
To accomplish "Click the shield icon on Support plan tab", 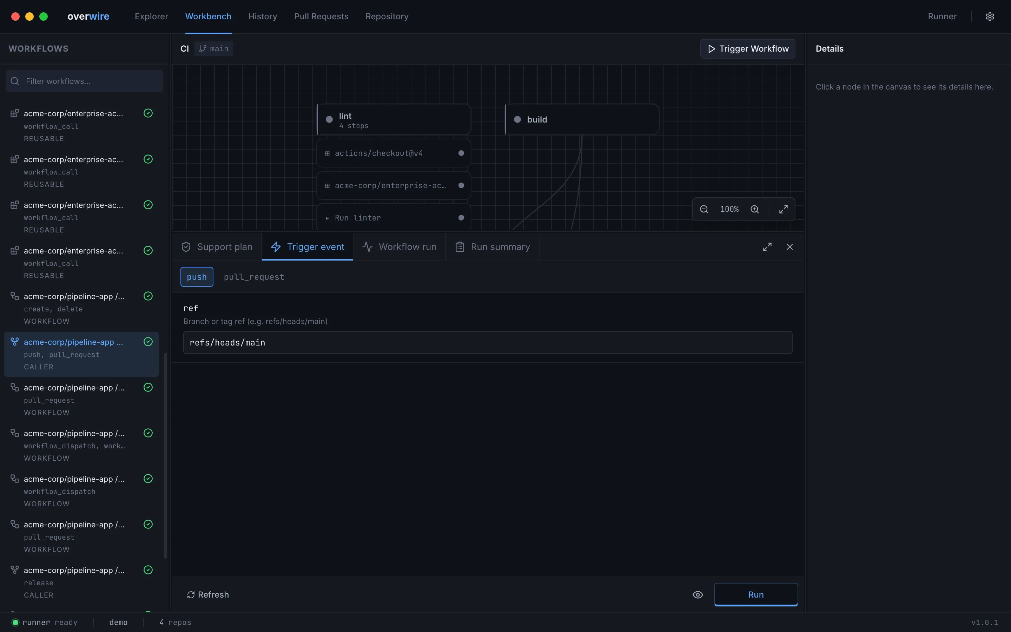I will coord(186,247).
